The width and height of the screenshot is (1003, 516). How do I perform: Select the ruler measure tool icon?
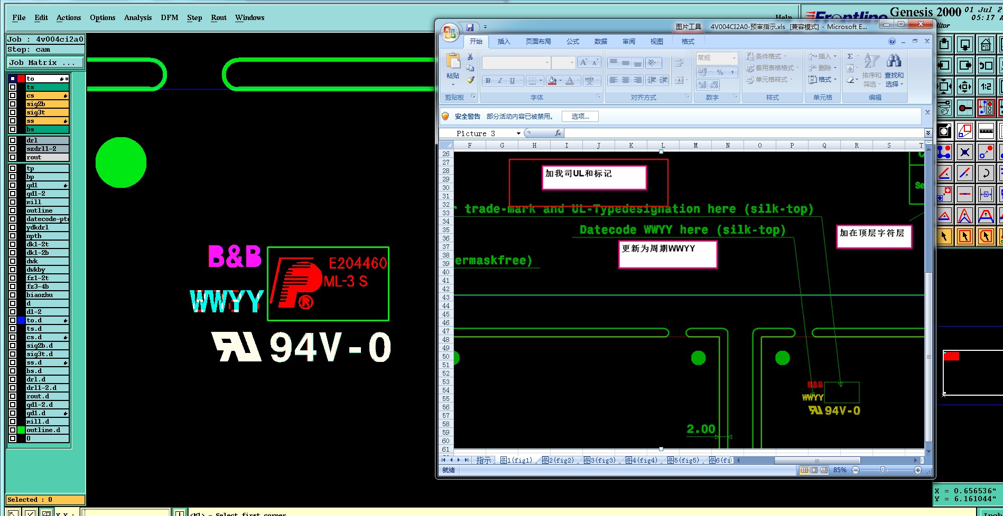(x=986, y=130)
